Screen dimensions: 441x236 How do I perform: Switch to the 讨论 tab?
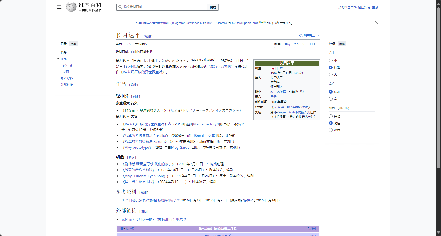[129, 44]
